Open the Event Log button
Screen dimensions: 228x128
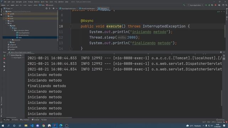coord(221,120)
